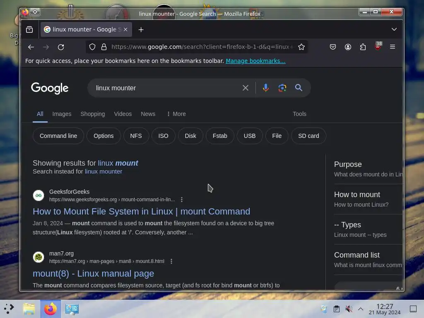Clear the search box with the X
Viewport: 424px width, 318px height.
pos(246,88)
